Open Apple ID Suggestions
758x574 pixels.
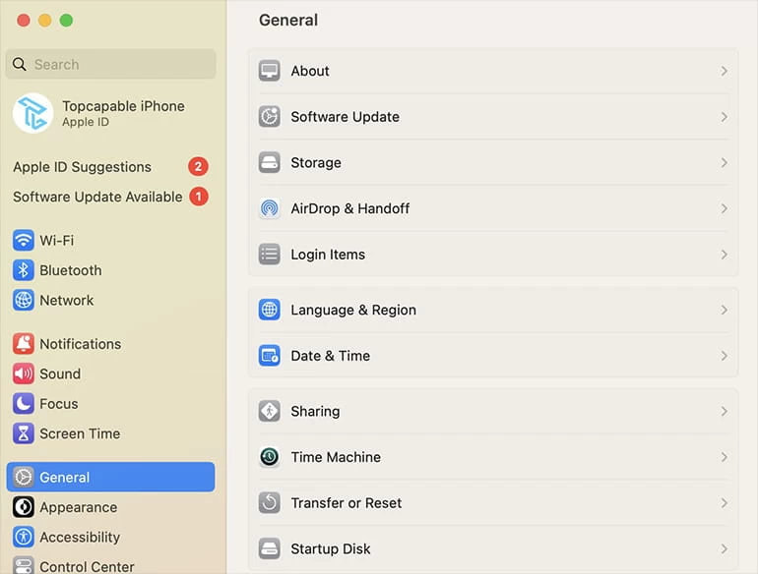[83, 167]
